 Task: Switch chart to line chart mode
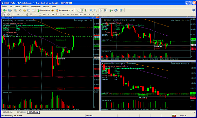(x=86, y=10)
